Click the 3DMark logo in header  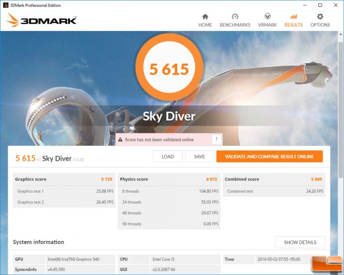coord(41,20)
